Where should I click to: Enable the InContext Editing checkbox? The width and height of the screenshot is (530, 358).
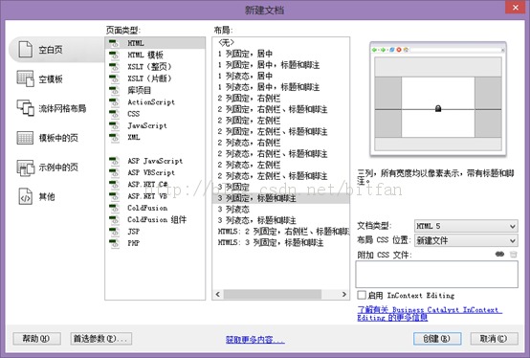click(362, 295)
